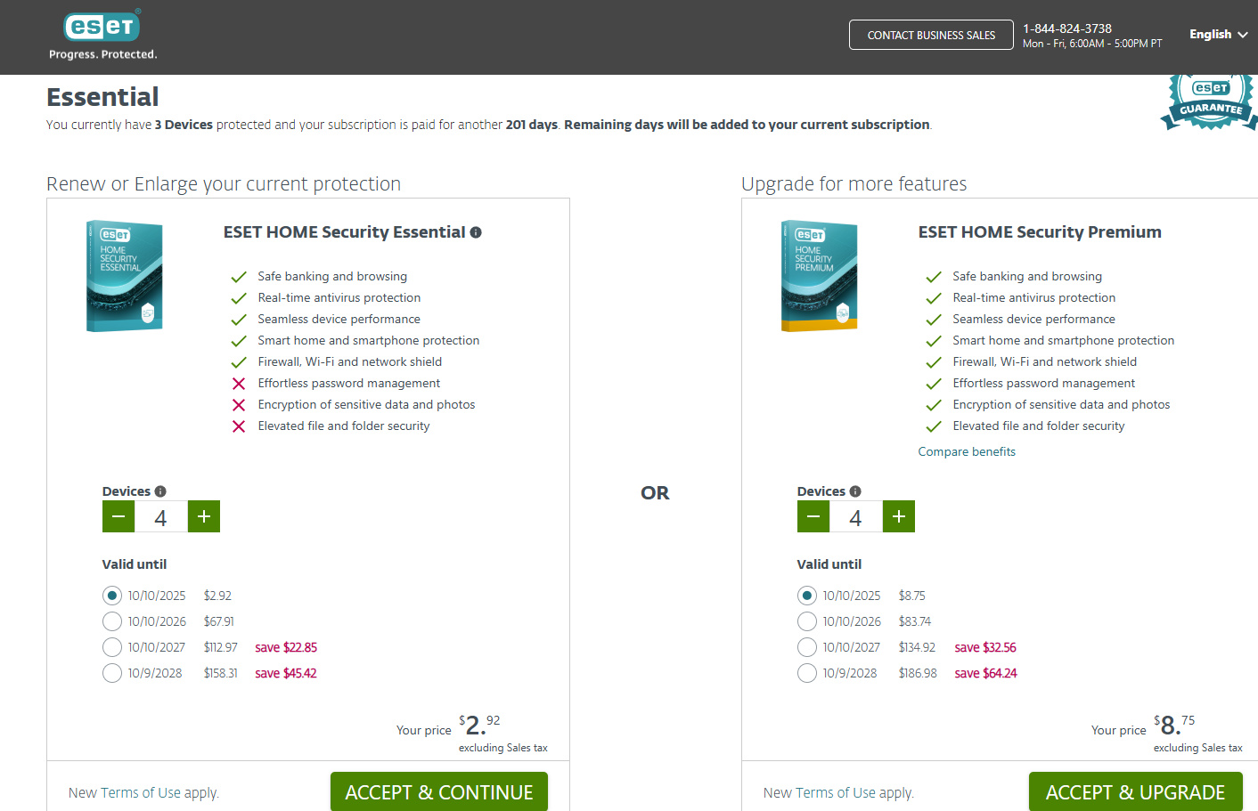Select Premium 10/10/2025 $8.75 option
Viewport: 1258px width, 811px height.
coord(807,596)
